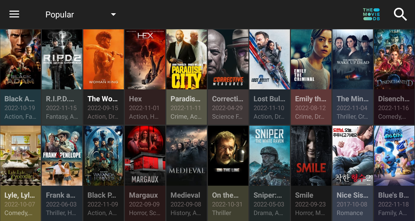This screenshot has width=415, height=221.
Task: Click the 'Paradis...' title text
Action: [186, 99]
